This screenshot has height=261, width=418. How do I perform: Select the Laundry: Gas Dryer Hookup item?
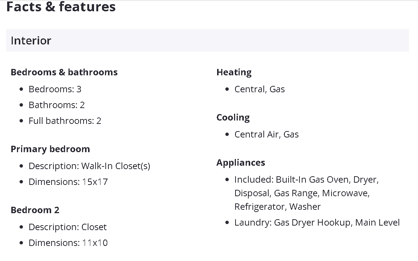coord(317,223)
